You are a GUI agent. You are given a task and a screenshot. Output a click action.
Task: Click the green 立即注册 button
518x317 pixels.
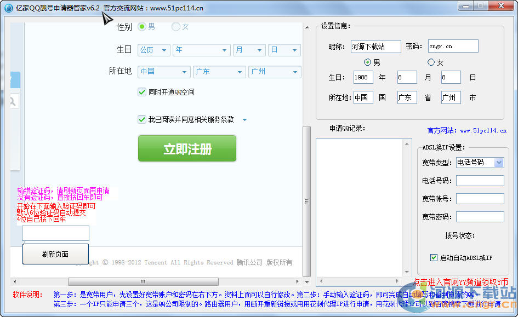187,148
